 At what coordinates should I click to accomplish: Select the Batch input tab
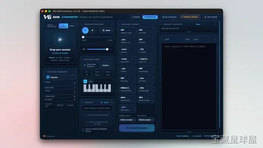72,26
